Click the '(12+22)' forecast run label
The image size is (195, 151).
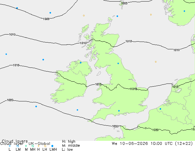click(184, 144)
